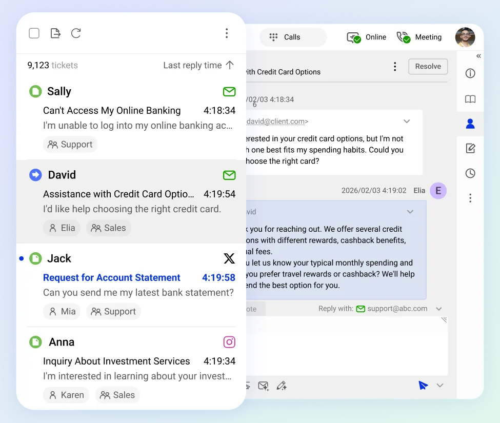Viewport: 500px width, 423px height.
Task: Open the knowledge base icon in right sidebar
Action: pos(470,99)
